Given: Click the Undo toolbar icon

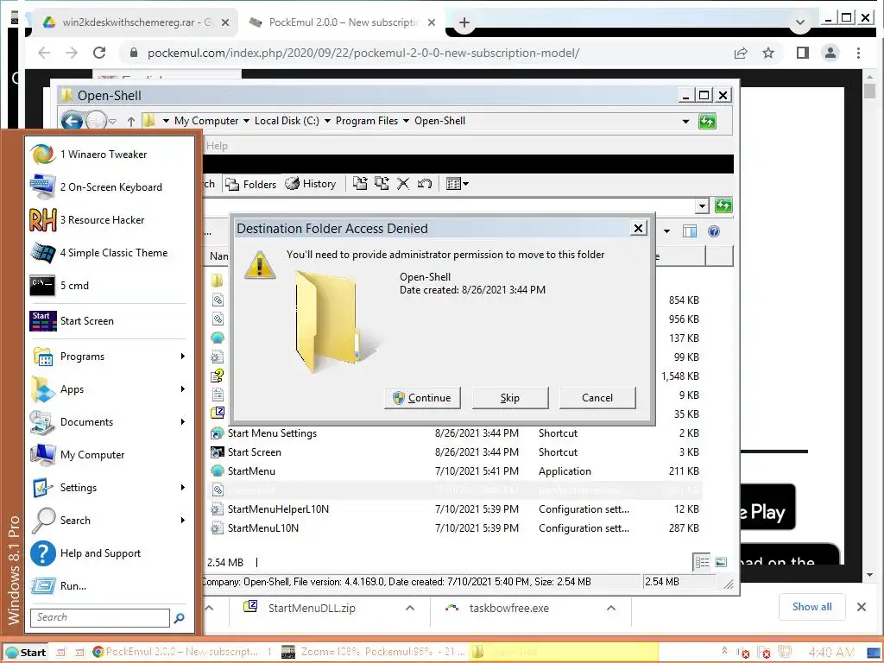Looking at the screenshot, I should click(425, 184).
